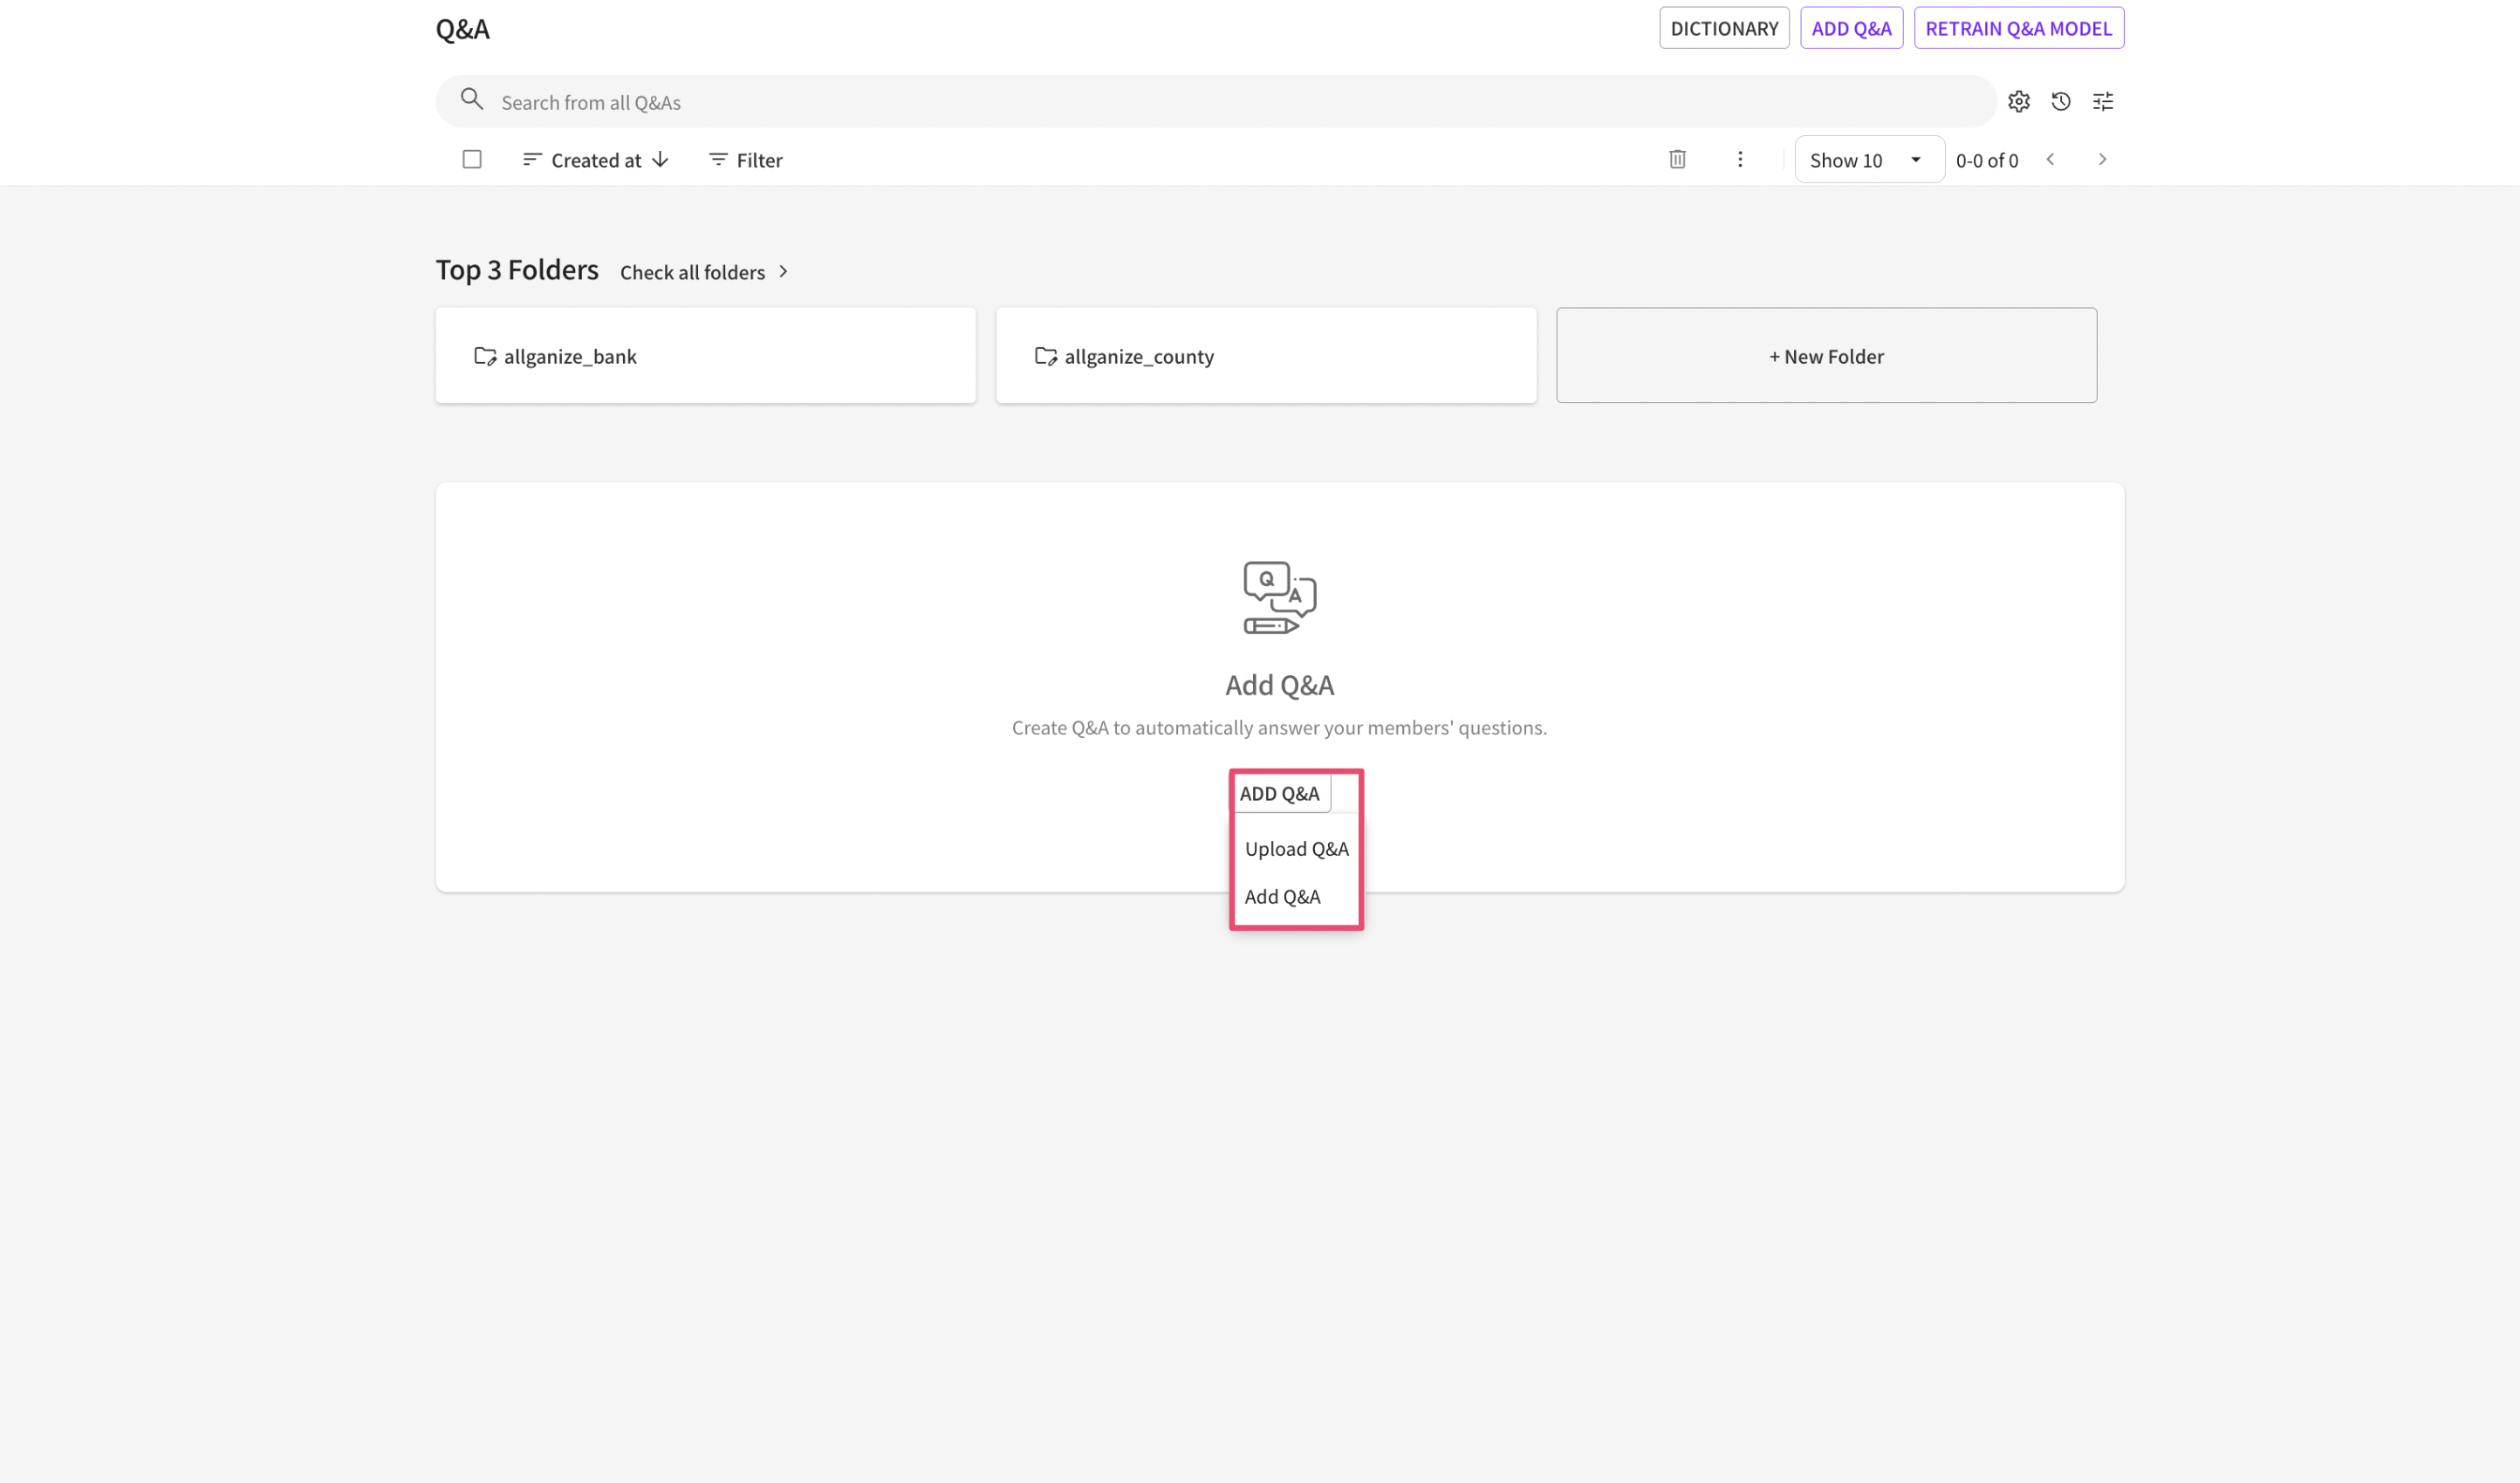The width and height of the screenshot is (2520, 1483).
Task: Go to the next page arrow
Action: [x=2101, y=159]
